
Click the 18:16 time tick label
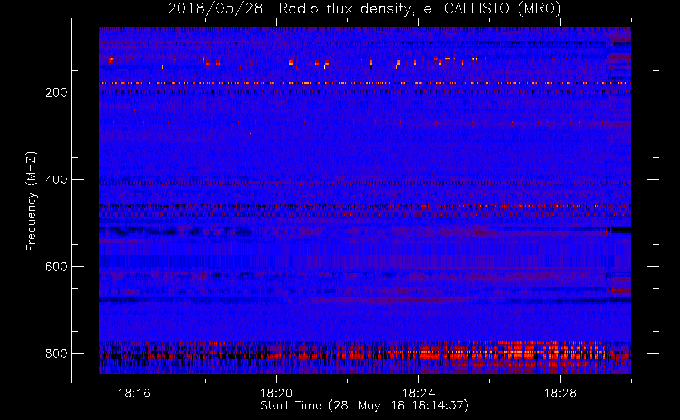pos(134,394)
